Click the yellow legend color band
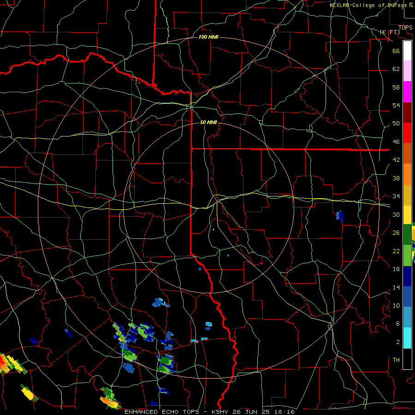Screen dimensions: 415x415 [407, 214]
